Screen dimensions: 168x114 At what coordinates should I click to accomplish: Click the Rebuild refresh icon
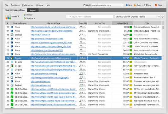[25, 15]
